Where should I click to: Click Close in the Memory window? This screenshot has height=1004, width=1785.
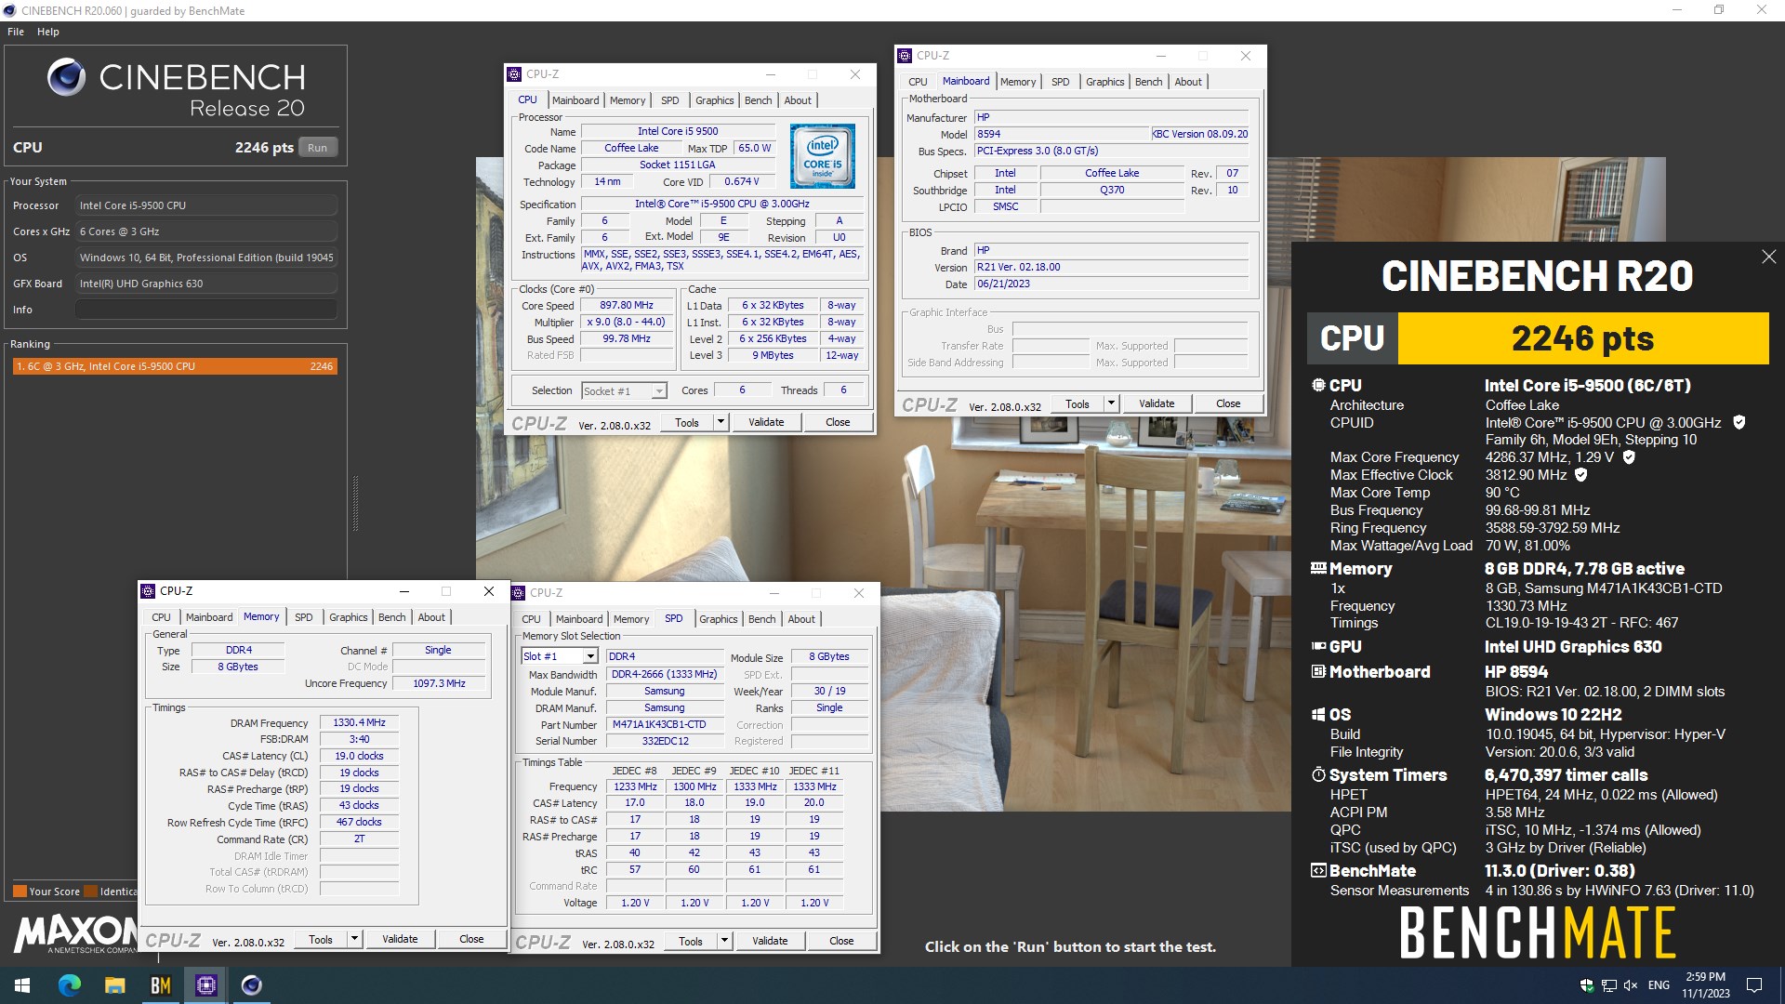471,939
